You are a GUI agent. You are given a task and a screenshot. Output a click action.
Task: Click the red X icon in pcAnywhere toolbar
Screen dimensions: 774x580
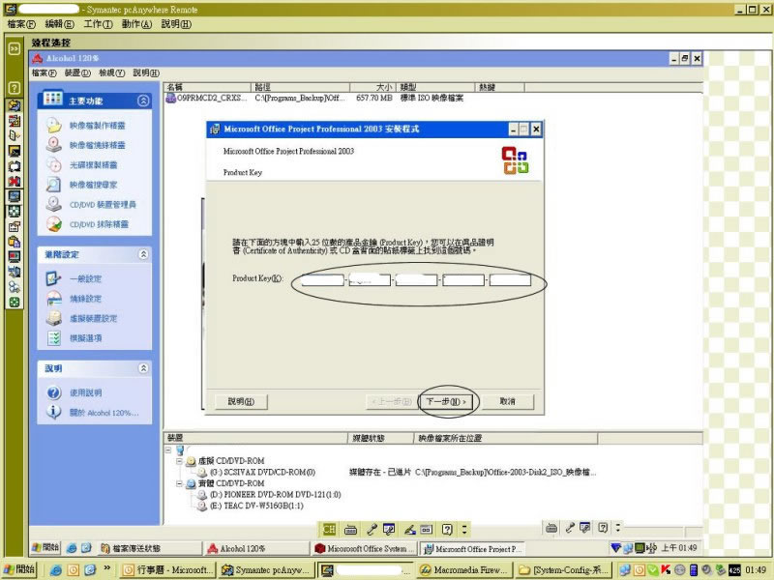tap(15, 181)
